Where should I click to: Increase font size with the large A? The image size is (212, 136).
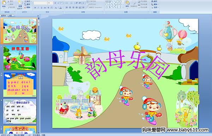55,3
